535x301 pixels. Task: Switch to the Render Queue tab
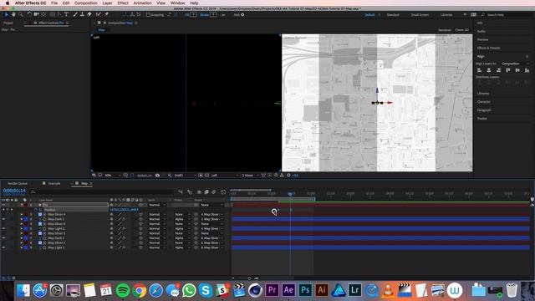(18, 184)
